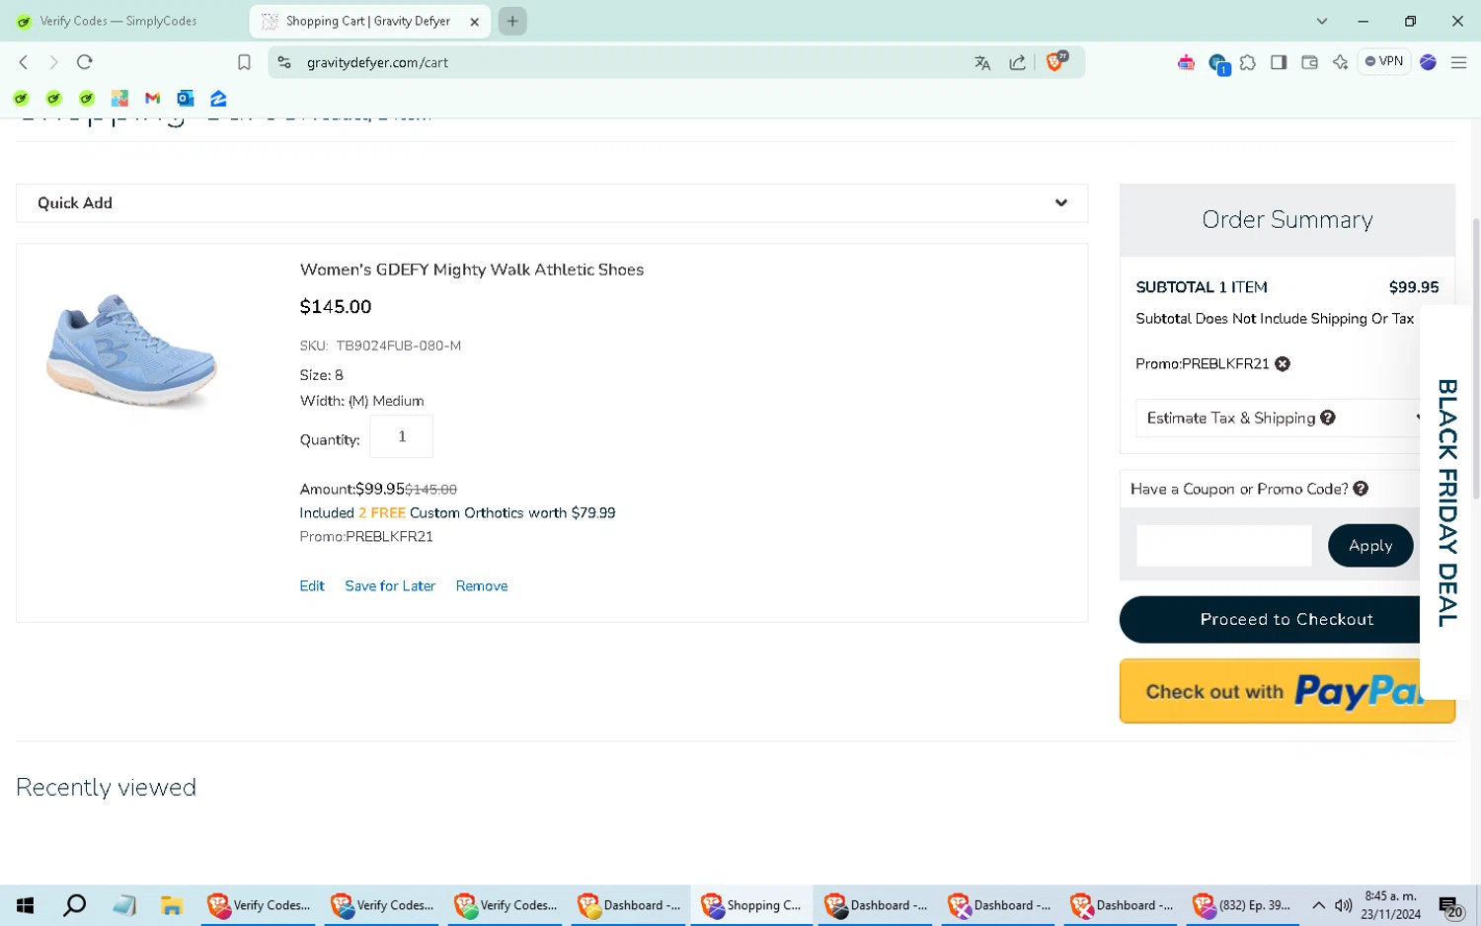
Task: Open site information icon in address bar
Action: [284, 62]
